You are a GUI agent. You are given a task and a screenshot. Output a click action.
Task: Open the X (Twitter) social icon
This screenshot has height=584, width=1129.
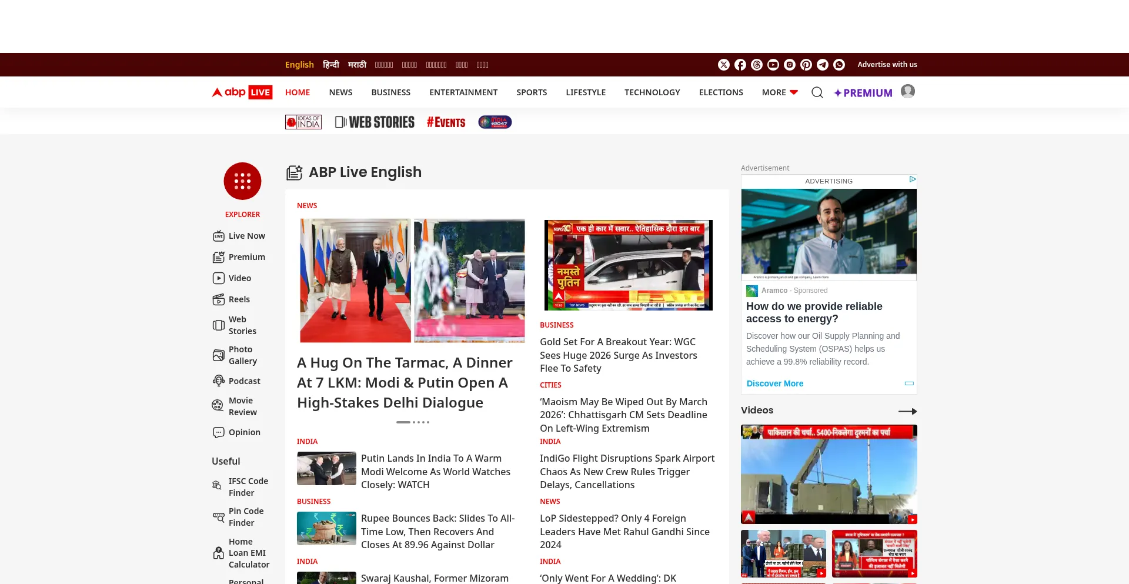point(724,65)
